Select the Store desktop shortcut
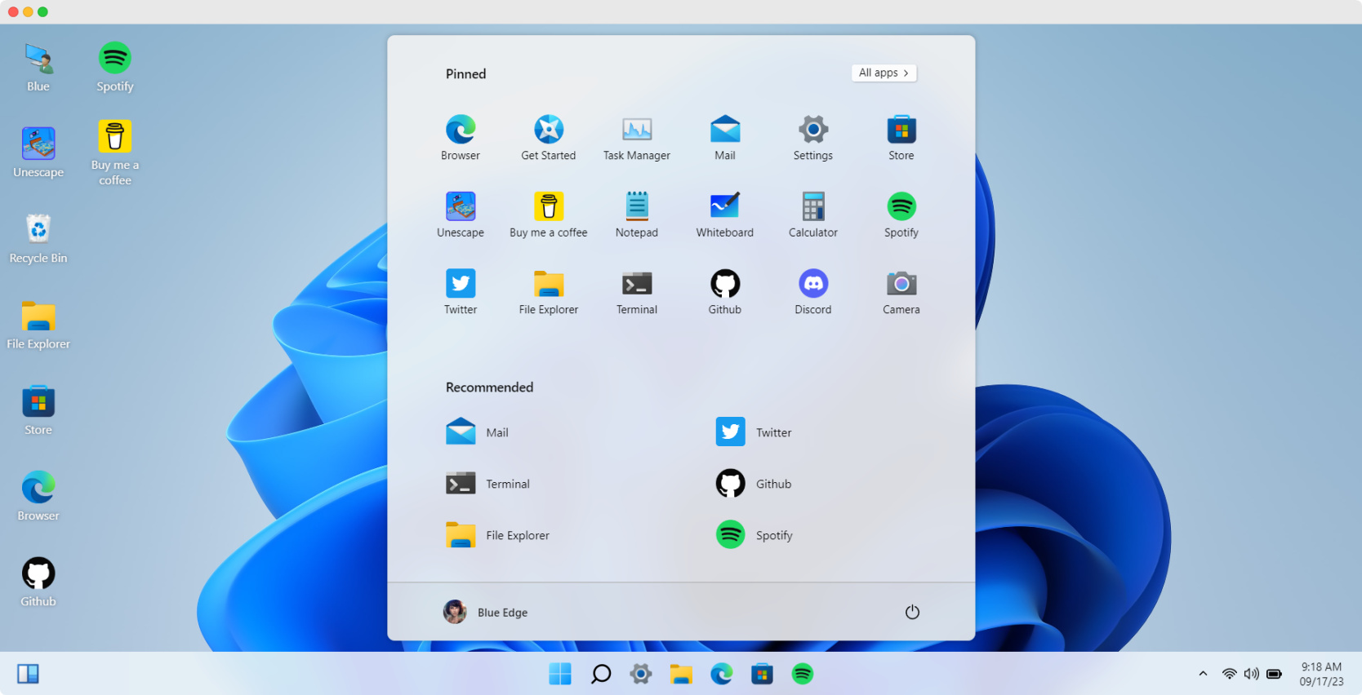Image resolution: width=1362 pixels, height=695 pixels. point(38,410)
